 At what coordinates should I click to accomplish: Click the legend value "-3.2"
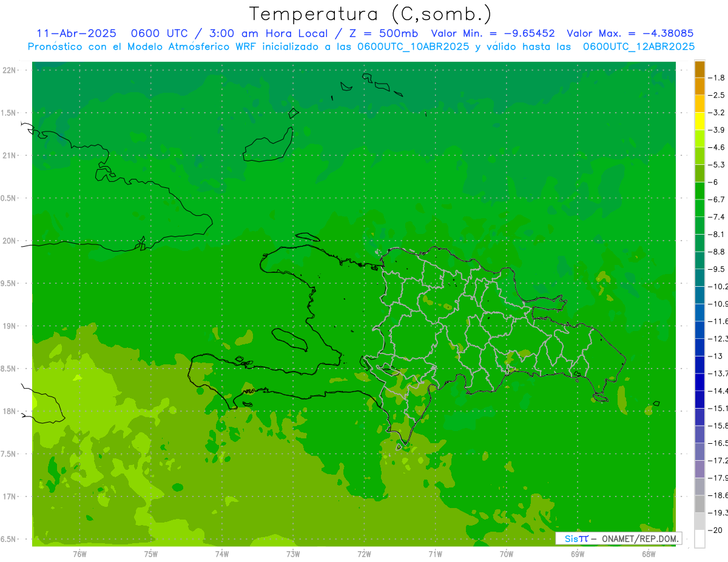click(716, 113)
